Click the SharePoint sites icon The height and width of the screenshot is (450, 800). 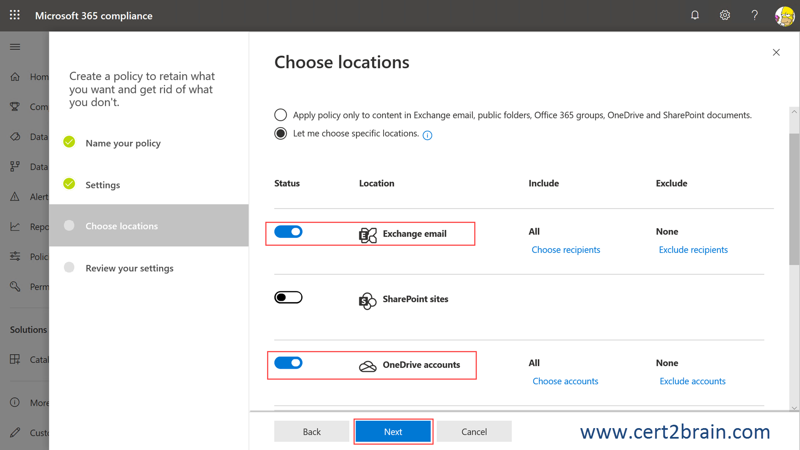pos(368,301)
